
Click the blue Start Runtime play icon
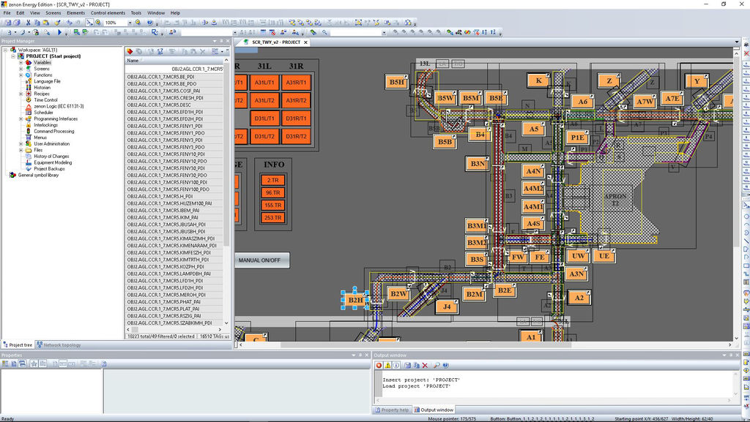click(59, 32)
